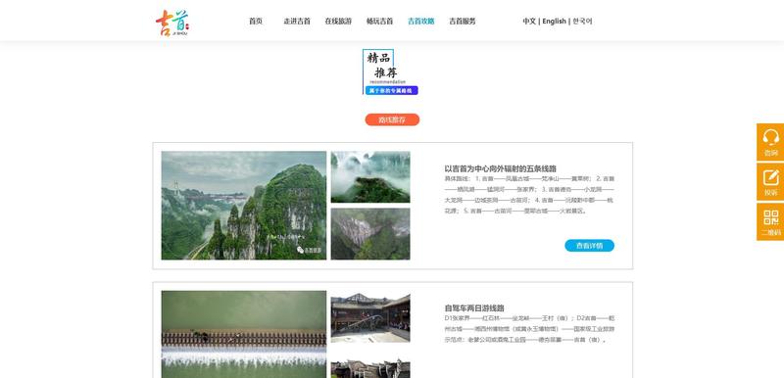Select 吉首攻略 navigation item

coord(421,21)
